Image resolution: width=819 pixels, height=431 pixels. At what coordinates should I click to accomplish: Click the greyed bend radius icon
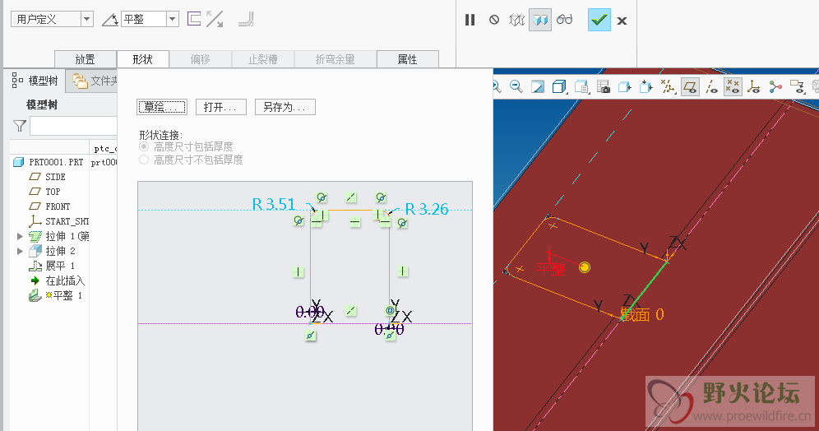click(246, 20)
